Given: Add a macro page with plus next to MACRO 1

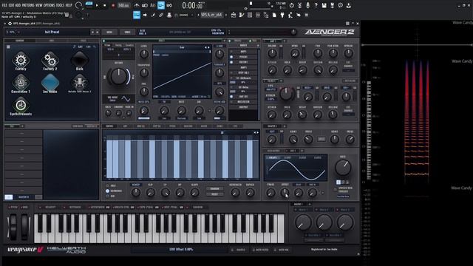Looking at the screenshot, I should coord(310,204).
